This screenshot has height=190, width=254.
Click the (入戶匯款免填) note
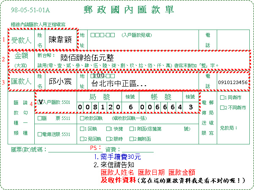tap(137, 35)
